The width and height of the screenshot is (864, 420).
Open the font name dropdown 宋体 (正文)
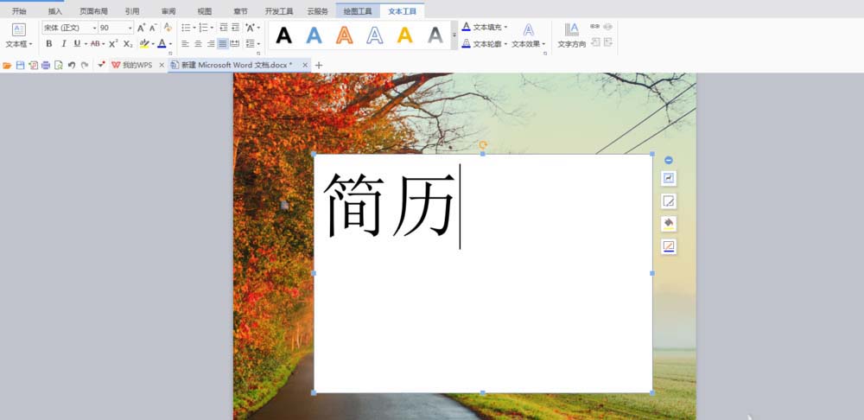(94, 28)
